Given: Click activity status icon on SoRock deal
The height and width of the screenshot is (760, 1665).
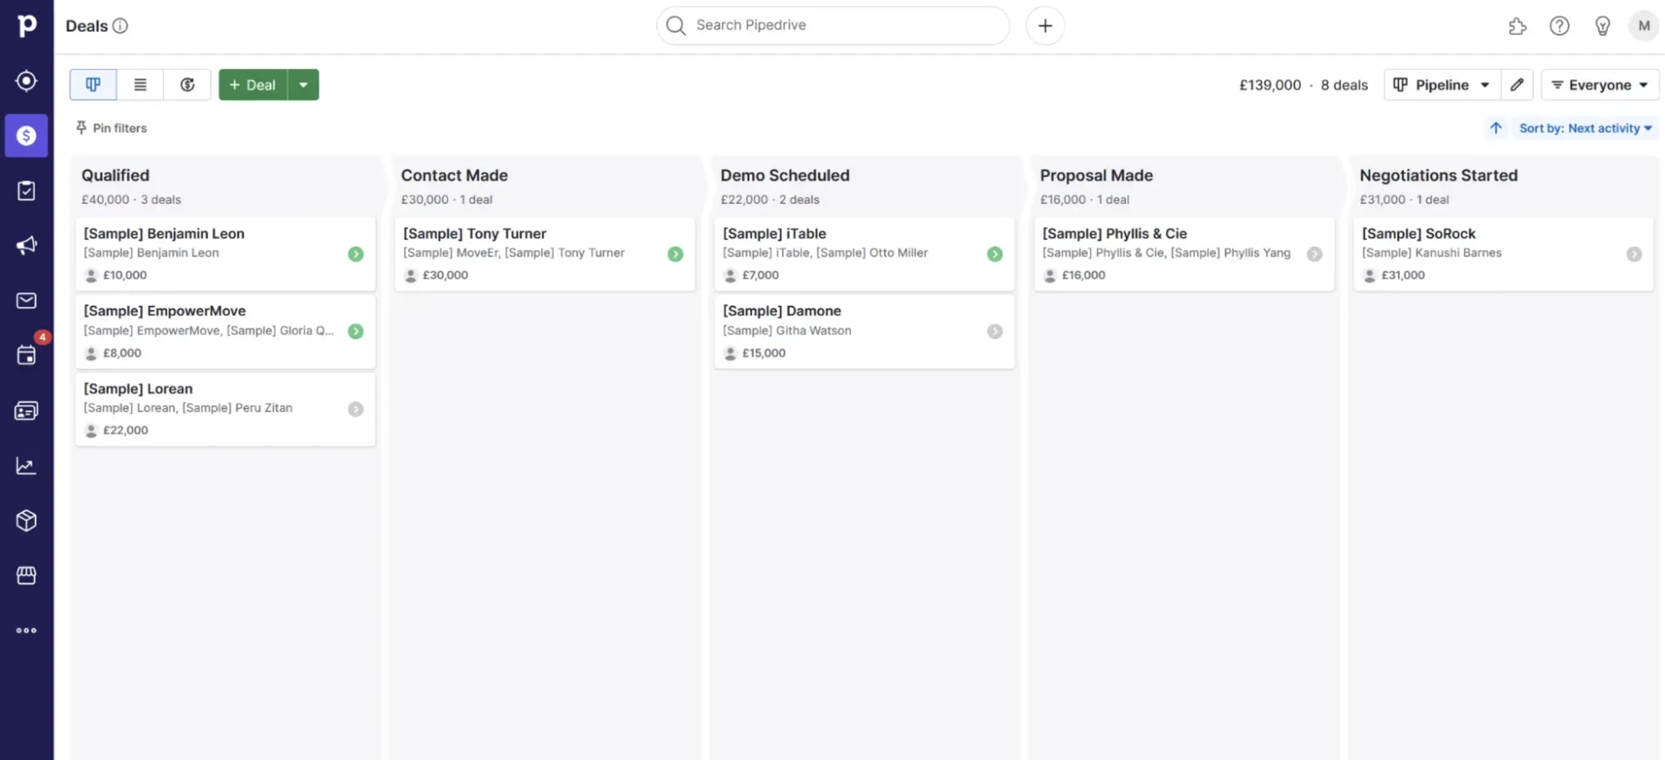Looking at the screenshot, I should (x=1634, y=254).
